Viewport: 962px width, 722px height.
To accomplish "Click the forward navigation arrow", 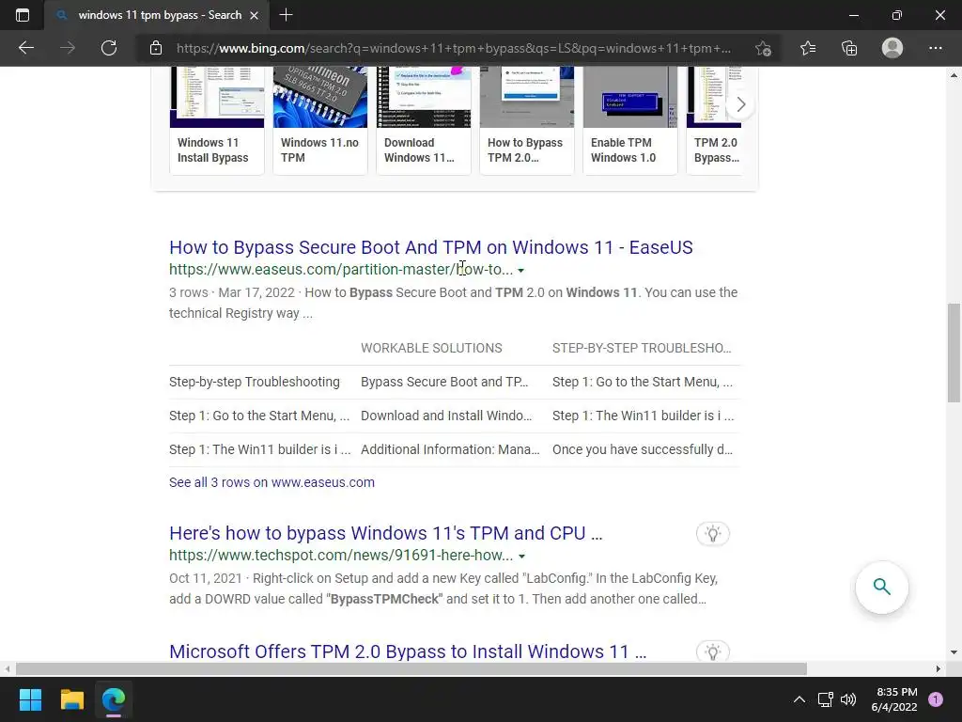I will (68, 48).
